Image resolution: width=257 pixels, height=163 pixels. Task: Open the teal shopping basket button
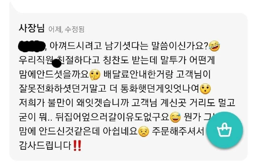224,130
